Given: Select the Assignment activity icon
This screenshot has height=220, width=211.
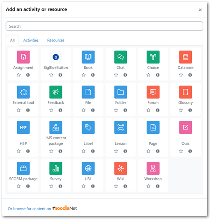Looking at the screenshot, I should [x=23, y=57].
